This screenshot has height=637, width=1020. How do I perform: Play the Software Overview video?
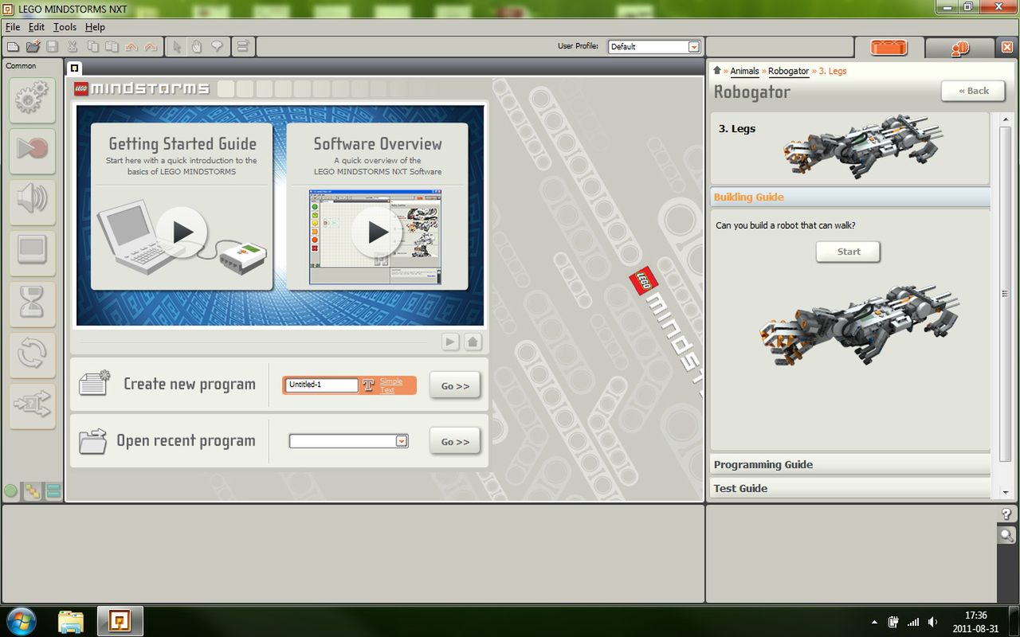[x=377, y=233]
